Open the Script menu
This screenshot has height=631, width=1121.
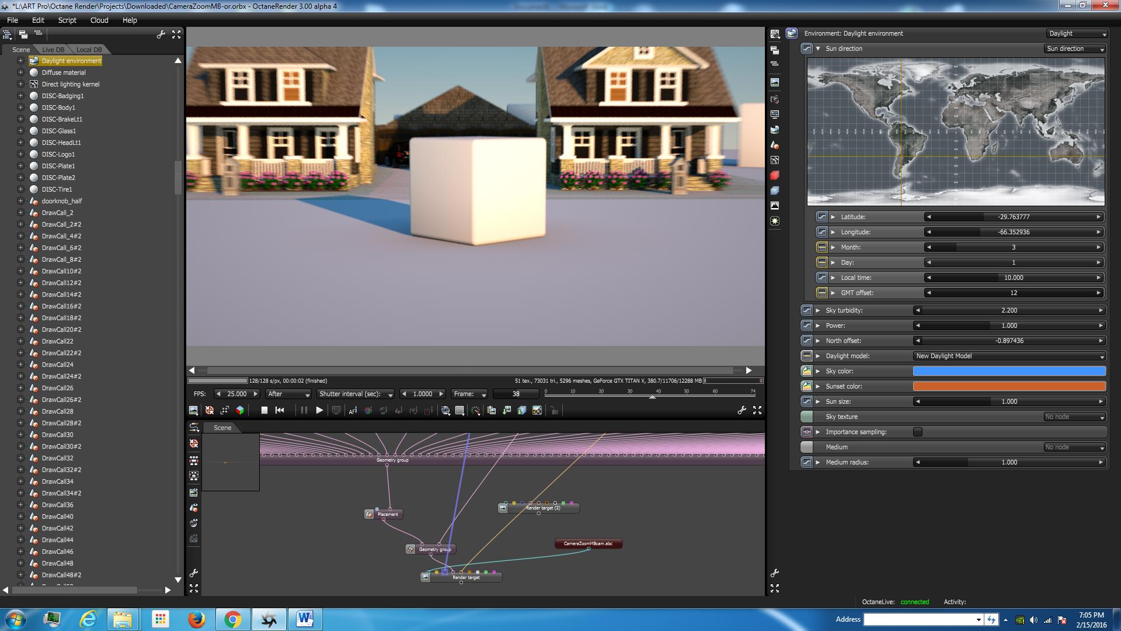click(x=67, y=20)
